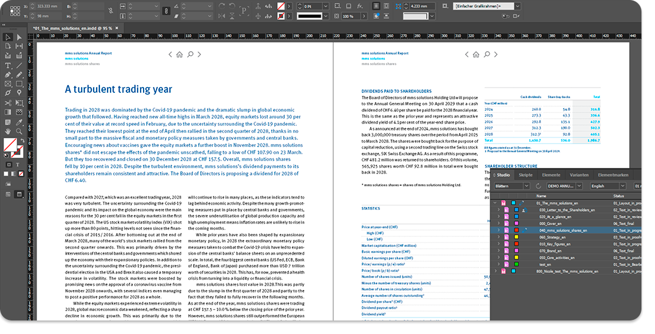Click previous page arrow on left page

pyautogui.click(x=170, y=55)
